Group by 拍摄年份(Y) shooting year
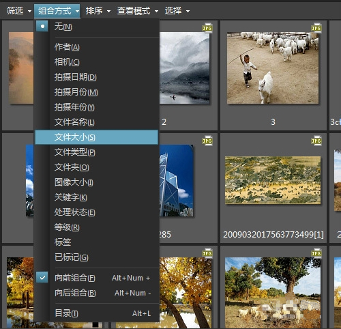341x329 pixels. coord(97,107)
